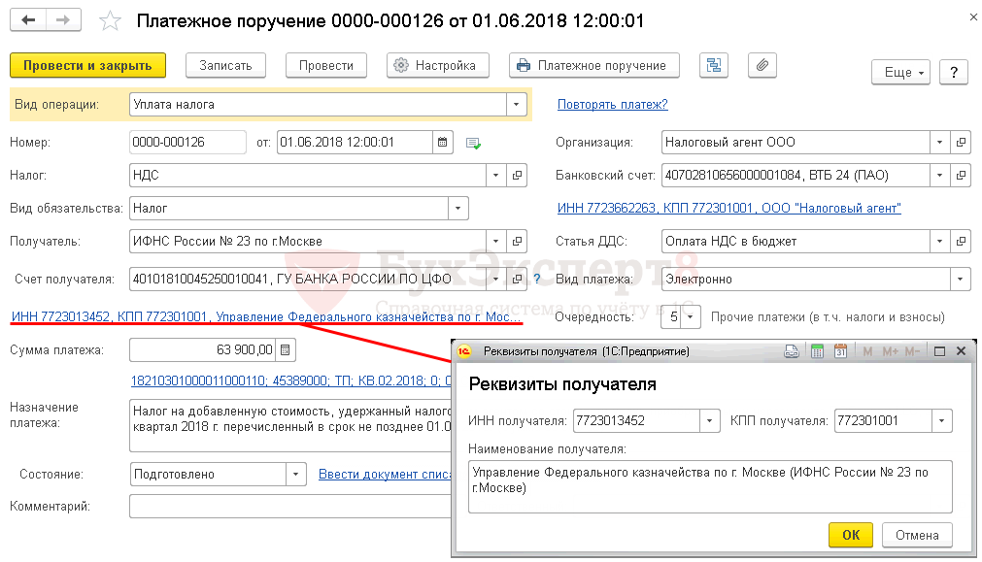Click the Повторять платеж? link
982x562 pixels.
pyautogui.click(x=612, y=104)
